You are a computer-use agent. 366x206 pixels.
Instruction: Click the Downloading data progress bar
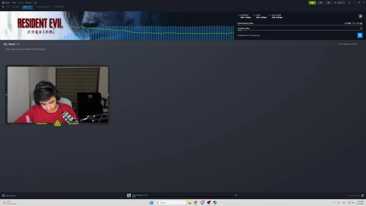point(300,25)
